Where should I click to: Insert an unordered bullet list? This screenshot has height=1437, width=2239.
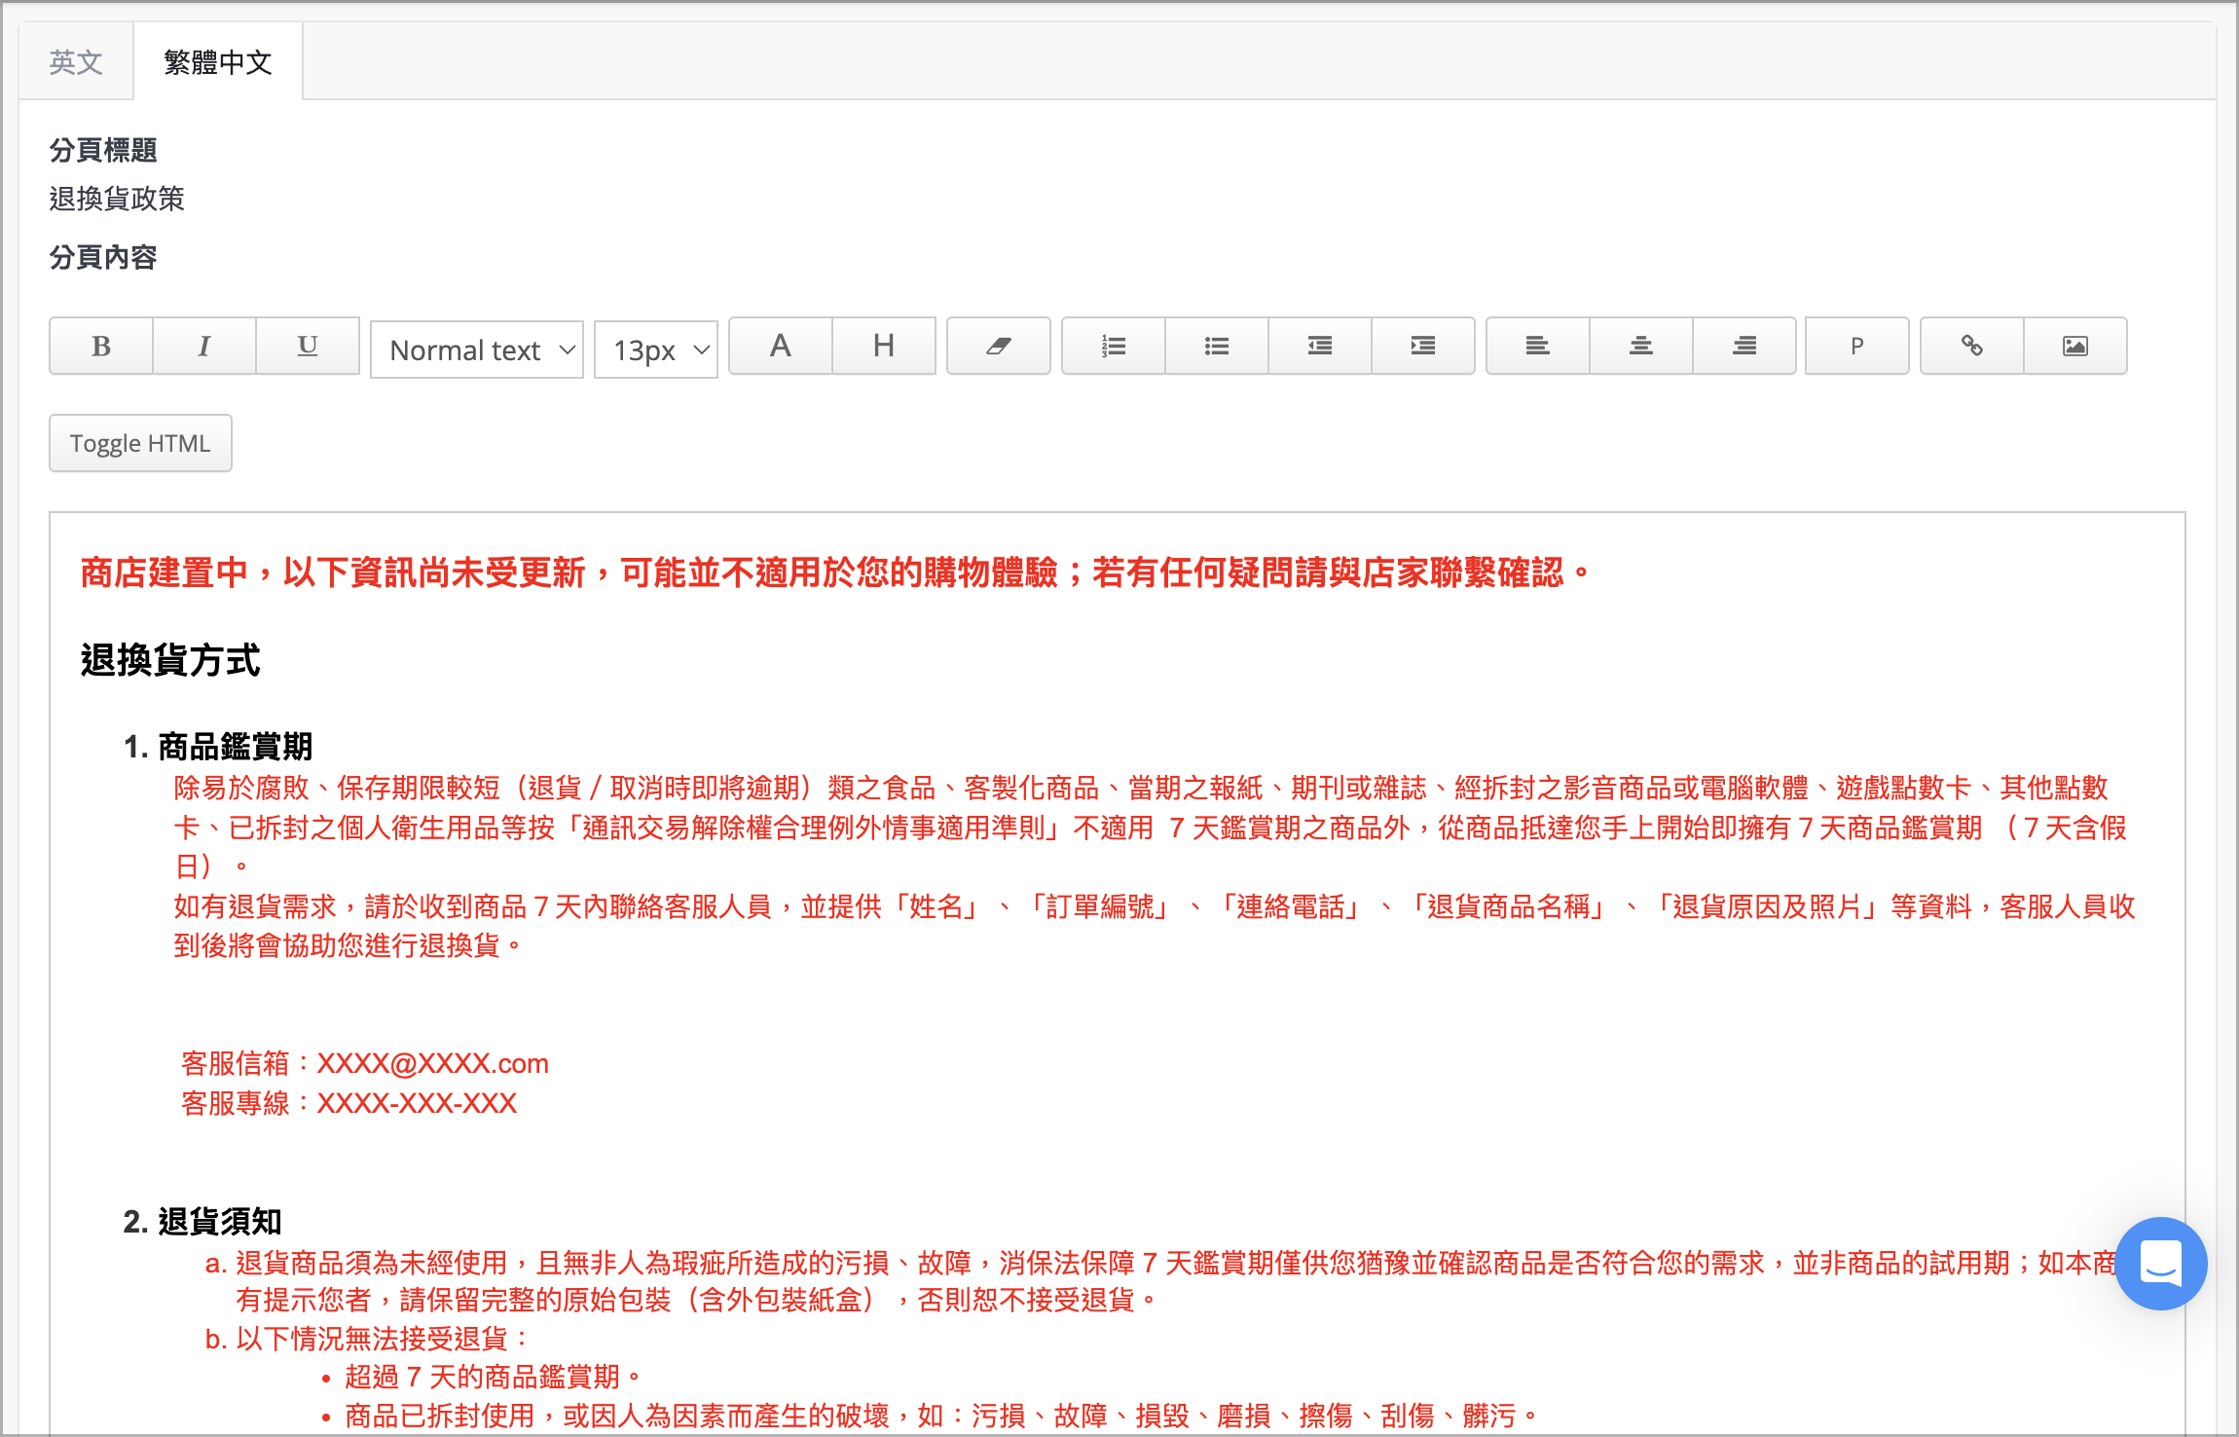point(1217,346)
